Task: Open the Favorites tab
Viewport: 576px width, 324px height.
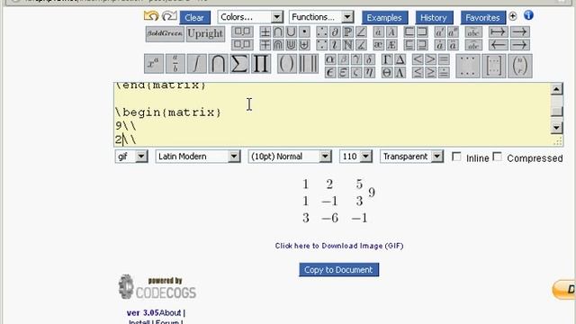Action: [x=482, y=18]
